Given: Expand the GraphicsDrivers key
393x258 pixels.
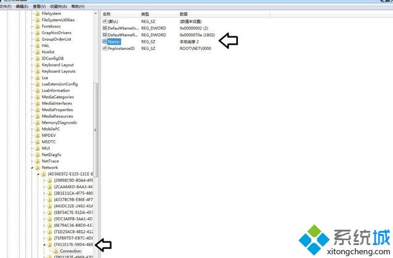Looking at the screenshot, I should pos(32,33).
